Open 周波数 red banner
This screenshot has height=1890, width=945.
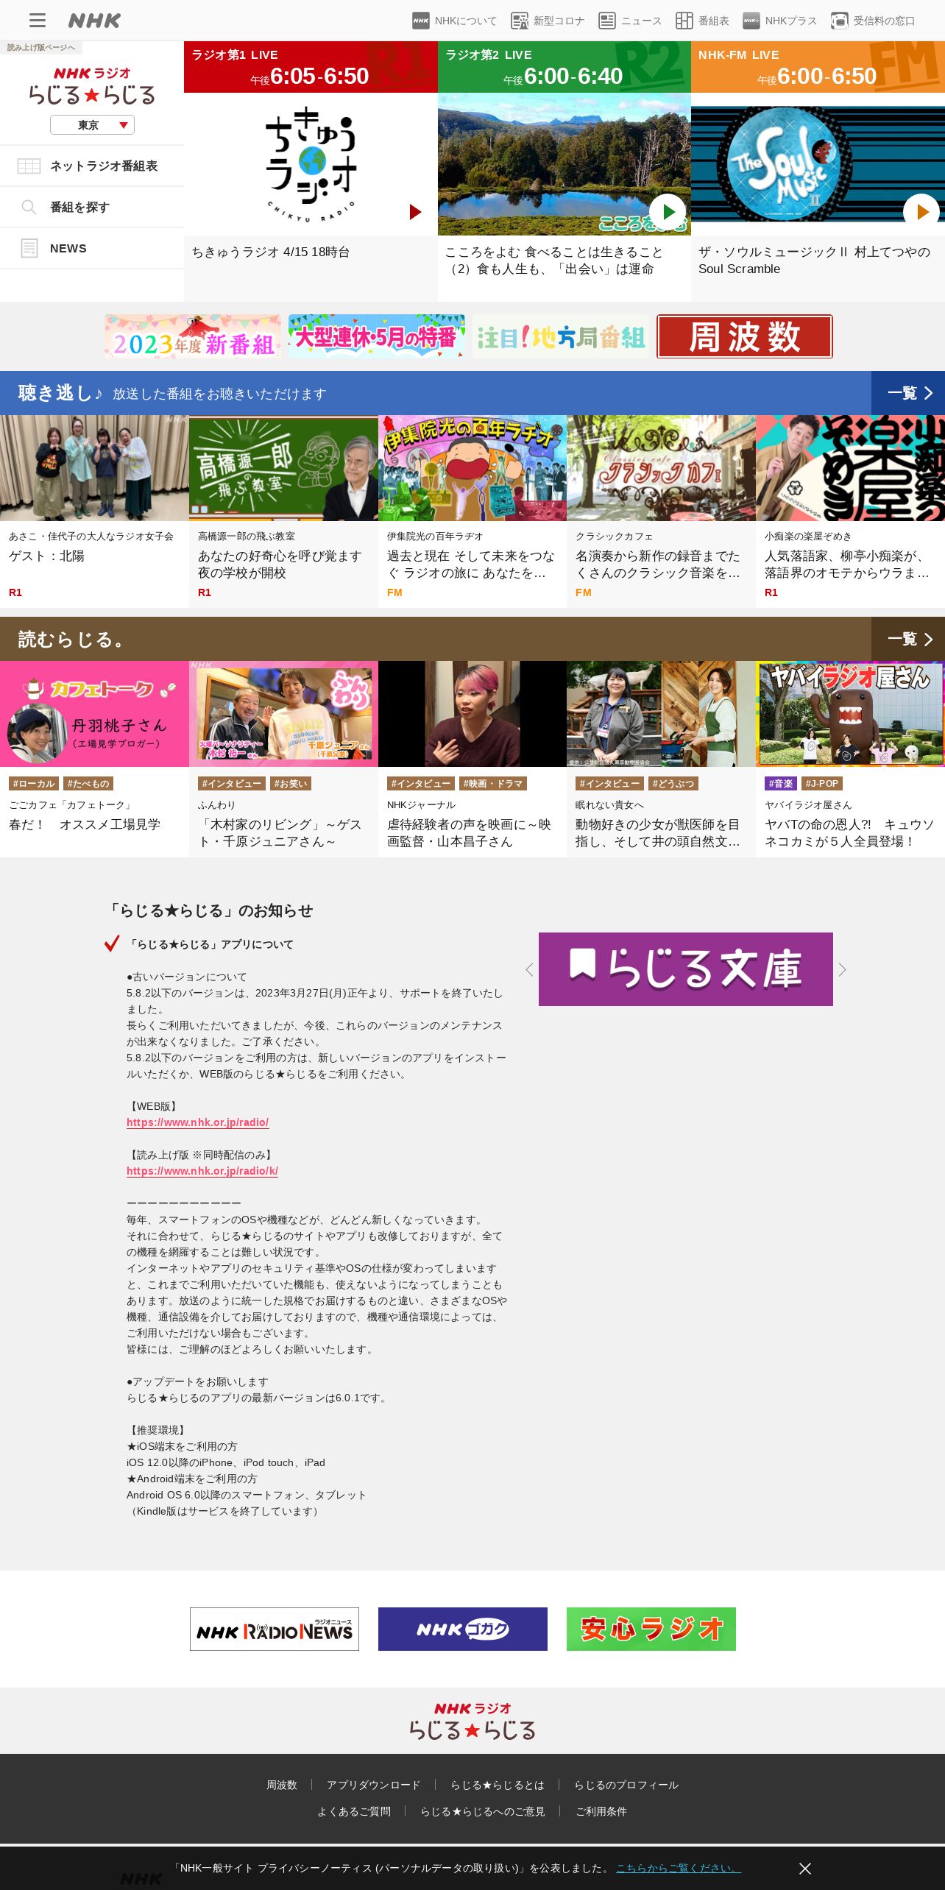click(x=745, y=336)
